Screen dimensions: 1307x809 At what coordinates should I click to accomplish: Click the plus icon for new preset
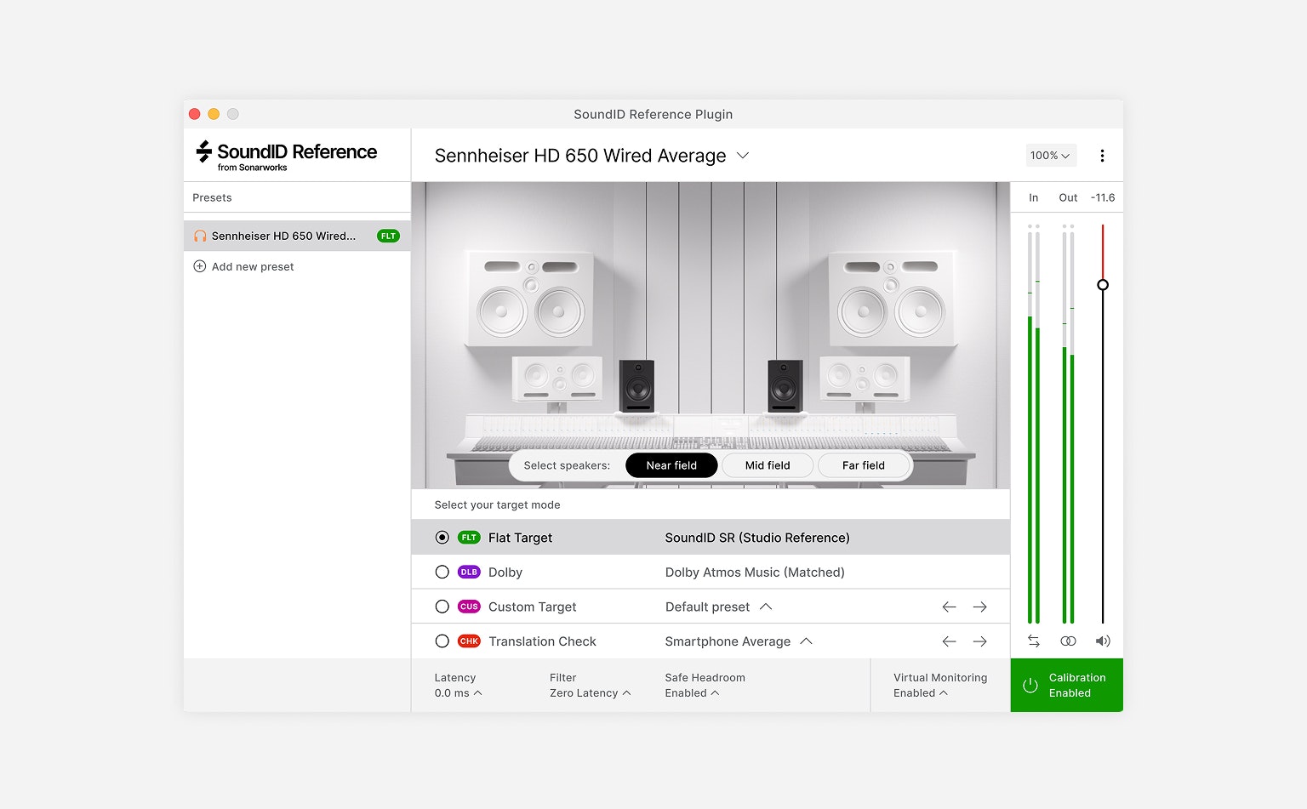(x=200, y=266)
